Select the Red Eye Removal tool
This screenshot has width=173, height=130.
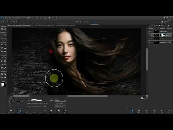pos(2,45)
